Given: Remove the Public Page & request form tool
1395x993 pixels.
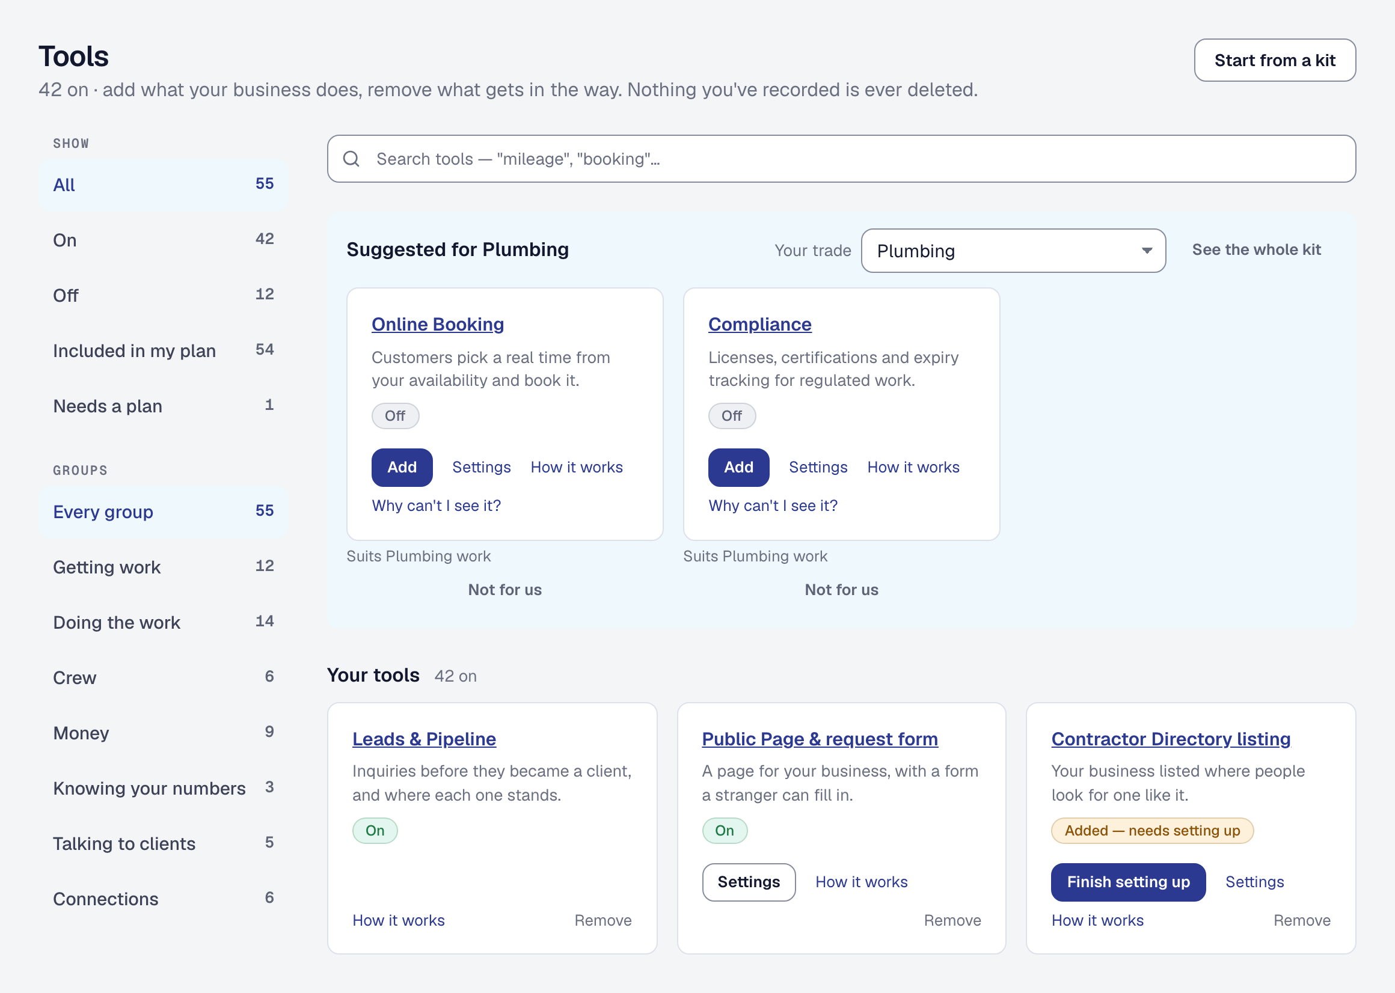Looking at the screenshot, I should (952, 920).
